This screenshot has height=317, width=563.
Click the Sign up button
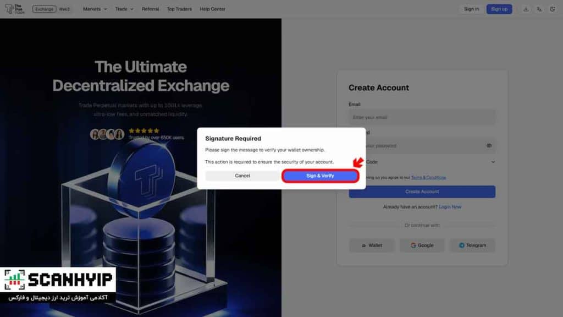tap(499, 9)
